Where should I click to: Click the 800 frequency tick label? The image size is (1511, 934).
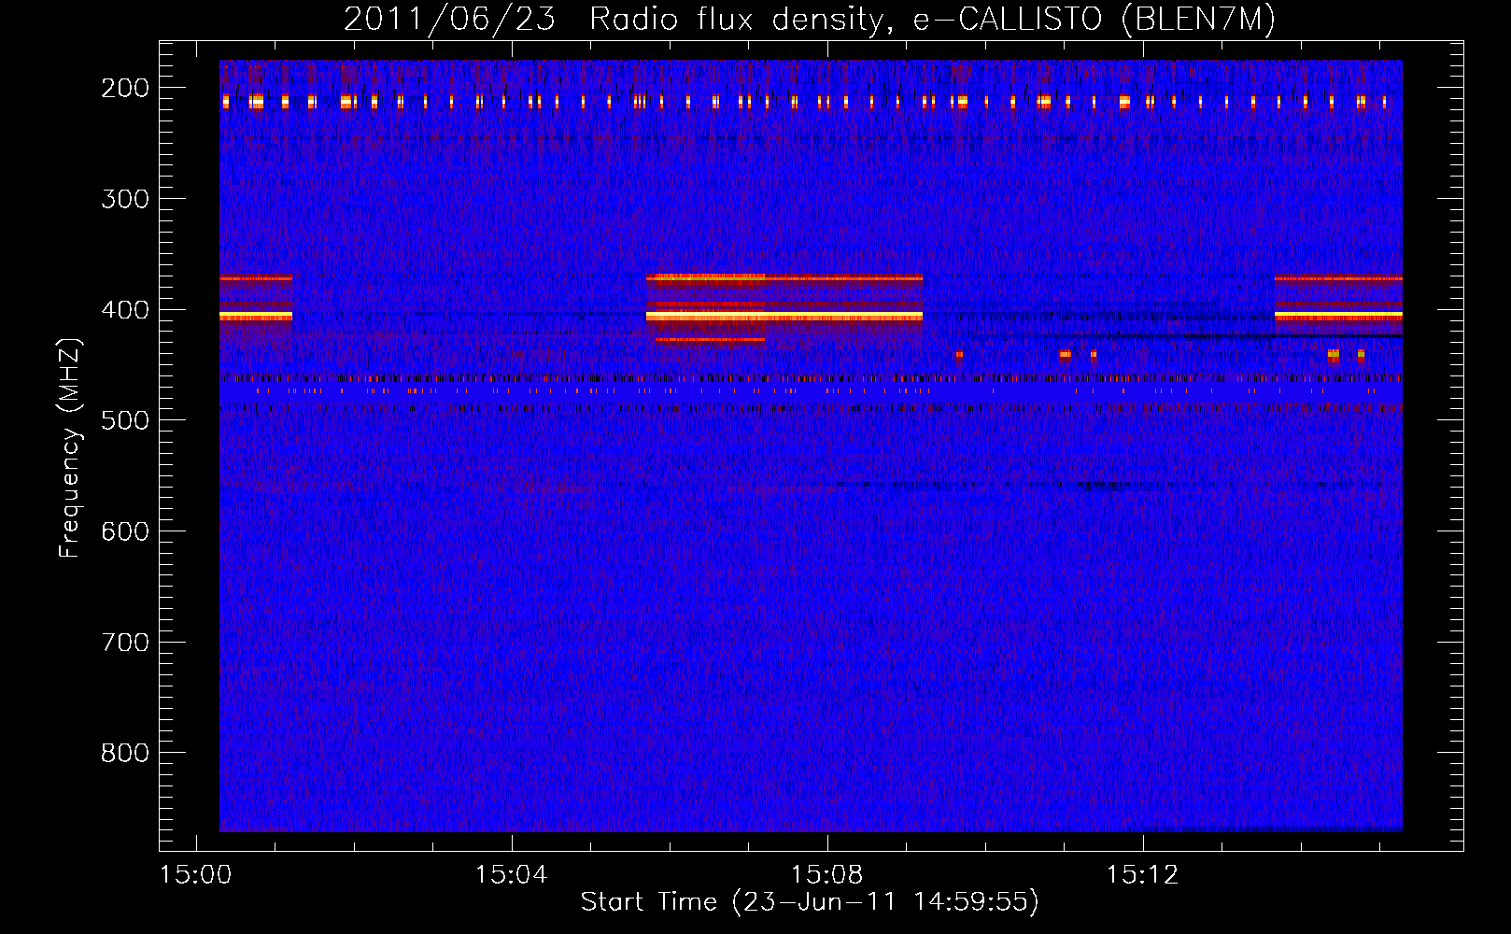(125, 753)
